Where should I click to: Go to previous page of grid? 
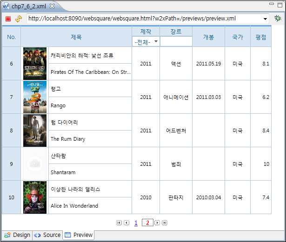(126, 223)
